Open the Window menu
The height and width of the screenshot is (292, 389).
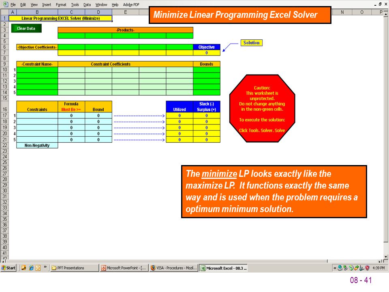coord(101,4)
